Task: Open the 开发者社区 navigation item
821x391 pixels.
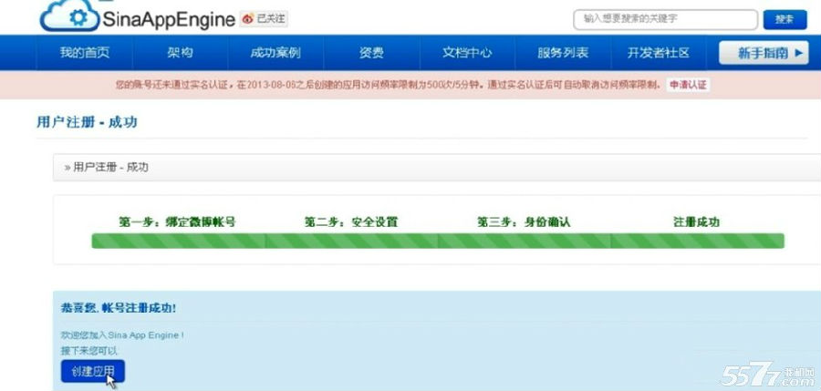Action: click(658, 52)
